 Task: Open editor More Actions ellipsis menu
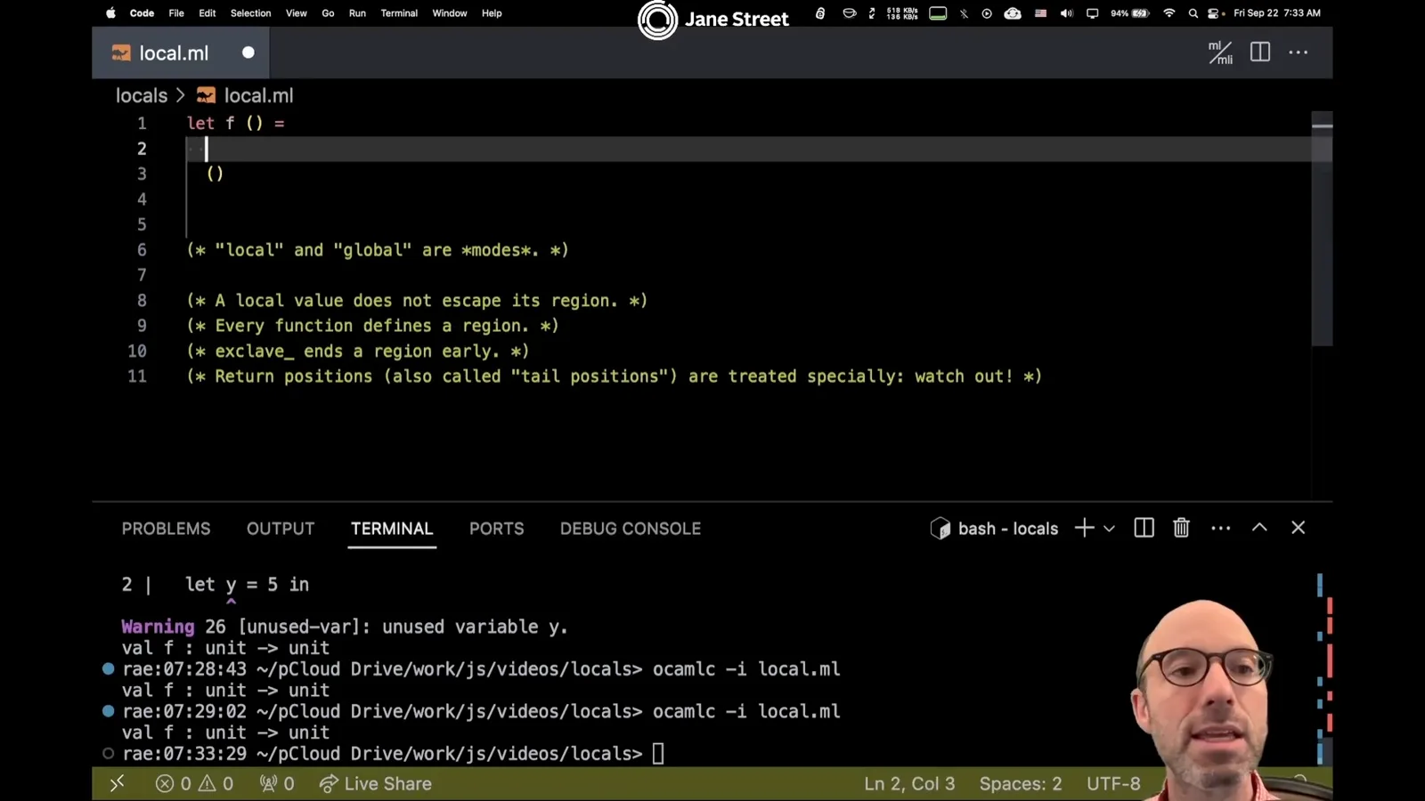coord(1299,53)
